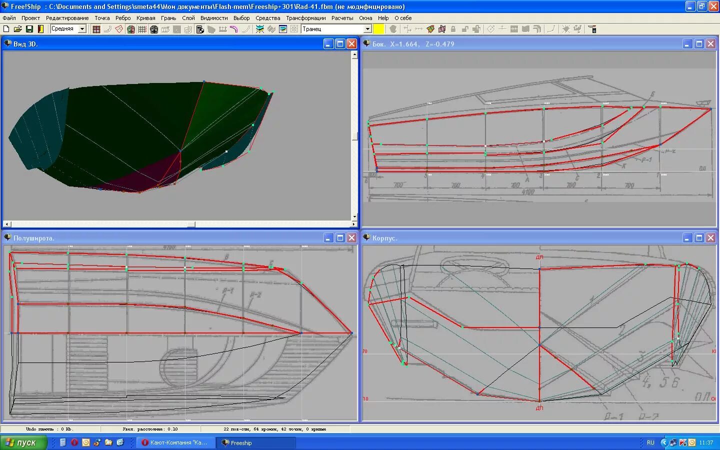Click the pink mirror planes icon
This screenshot has width=720, height=450.
click(x=442, y=29)
